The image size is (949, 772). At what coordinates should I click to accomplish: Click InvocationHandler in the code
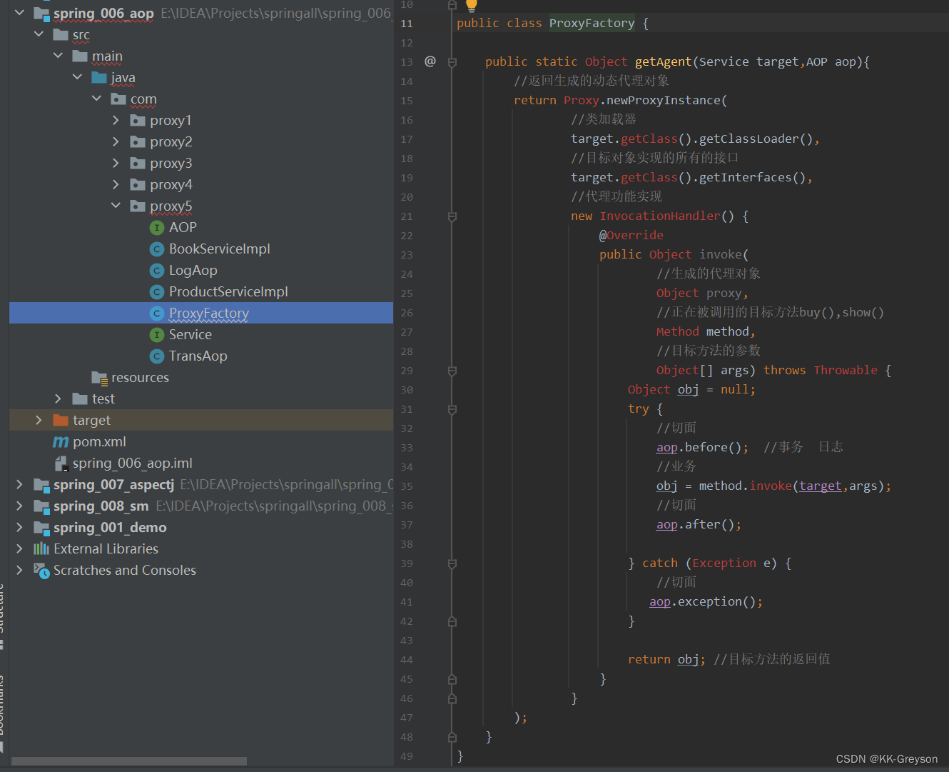(x=659, y=216)
